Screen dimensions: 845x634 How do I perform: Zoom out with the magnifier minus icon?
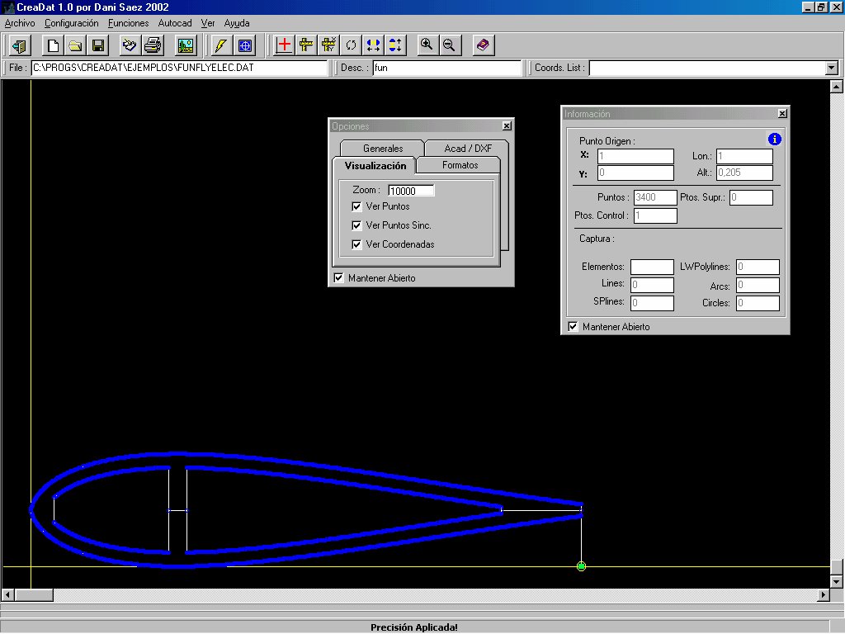click(450, 45)
